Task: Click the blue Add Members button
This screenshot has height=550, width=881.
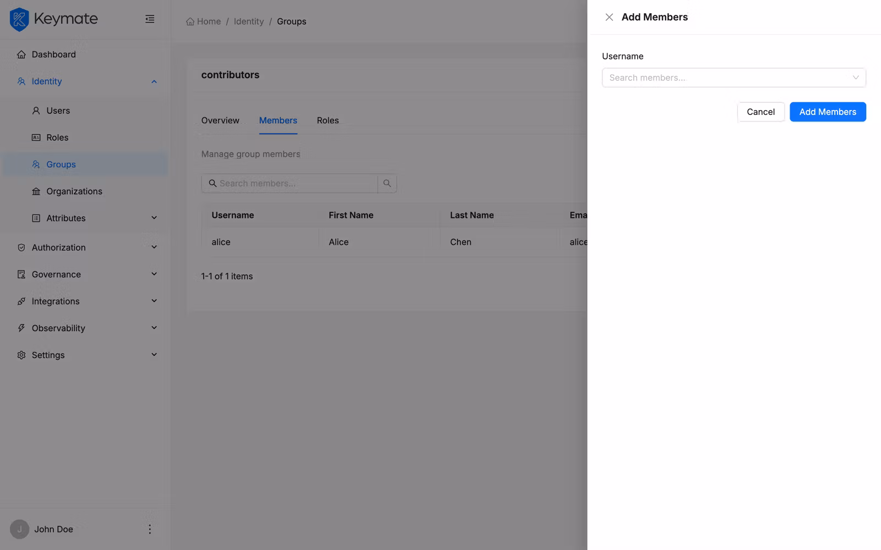Action: coord(828,112)
